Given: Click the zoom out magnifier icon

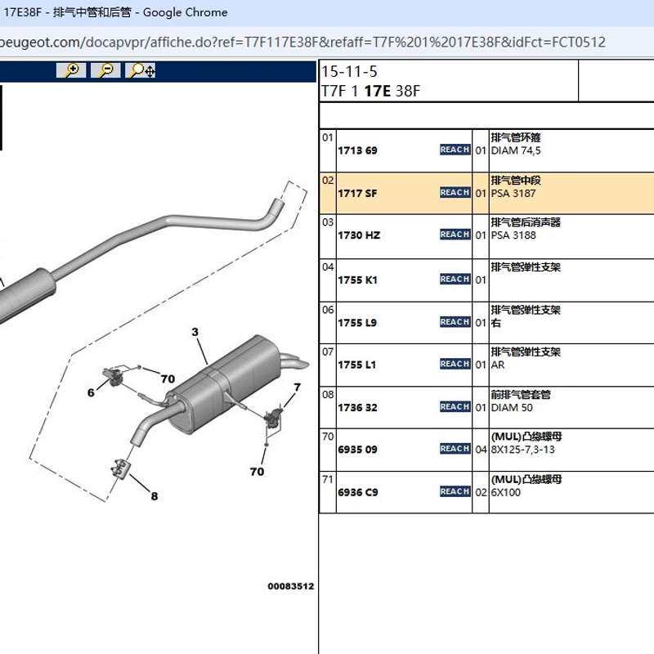Looking at the screenshot, I should 105,70.
